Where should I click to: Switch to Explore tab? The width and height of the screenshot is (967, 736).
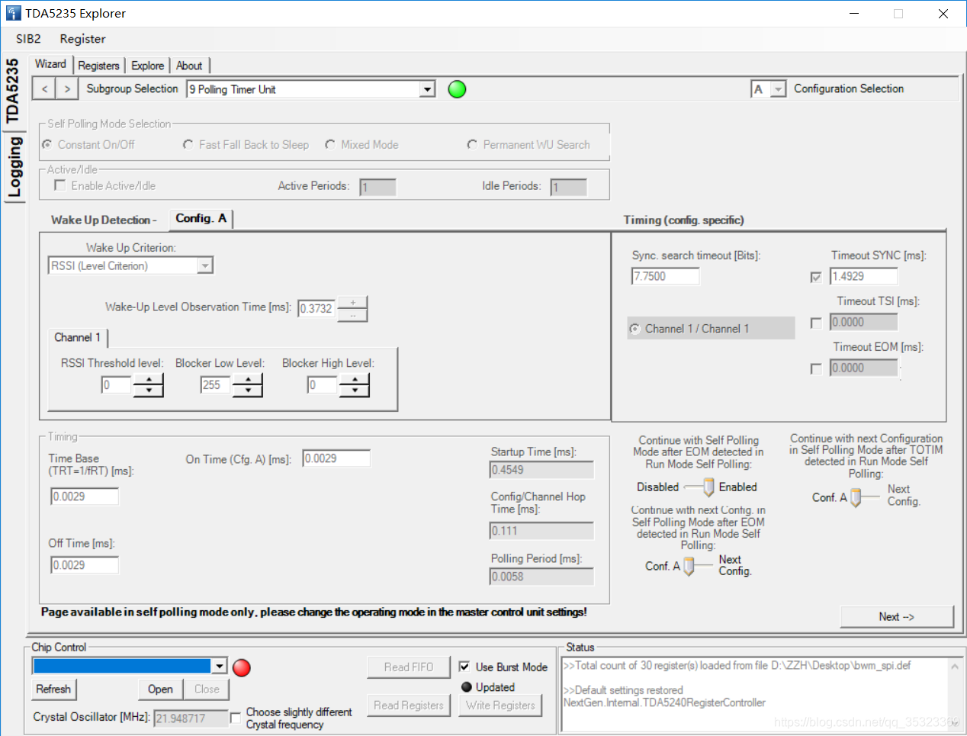(x=147, y=66)
